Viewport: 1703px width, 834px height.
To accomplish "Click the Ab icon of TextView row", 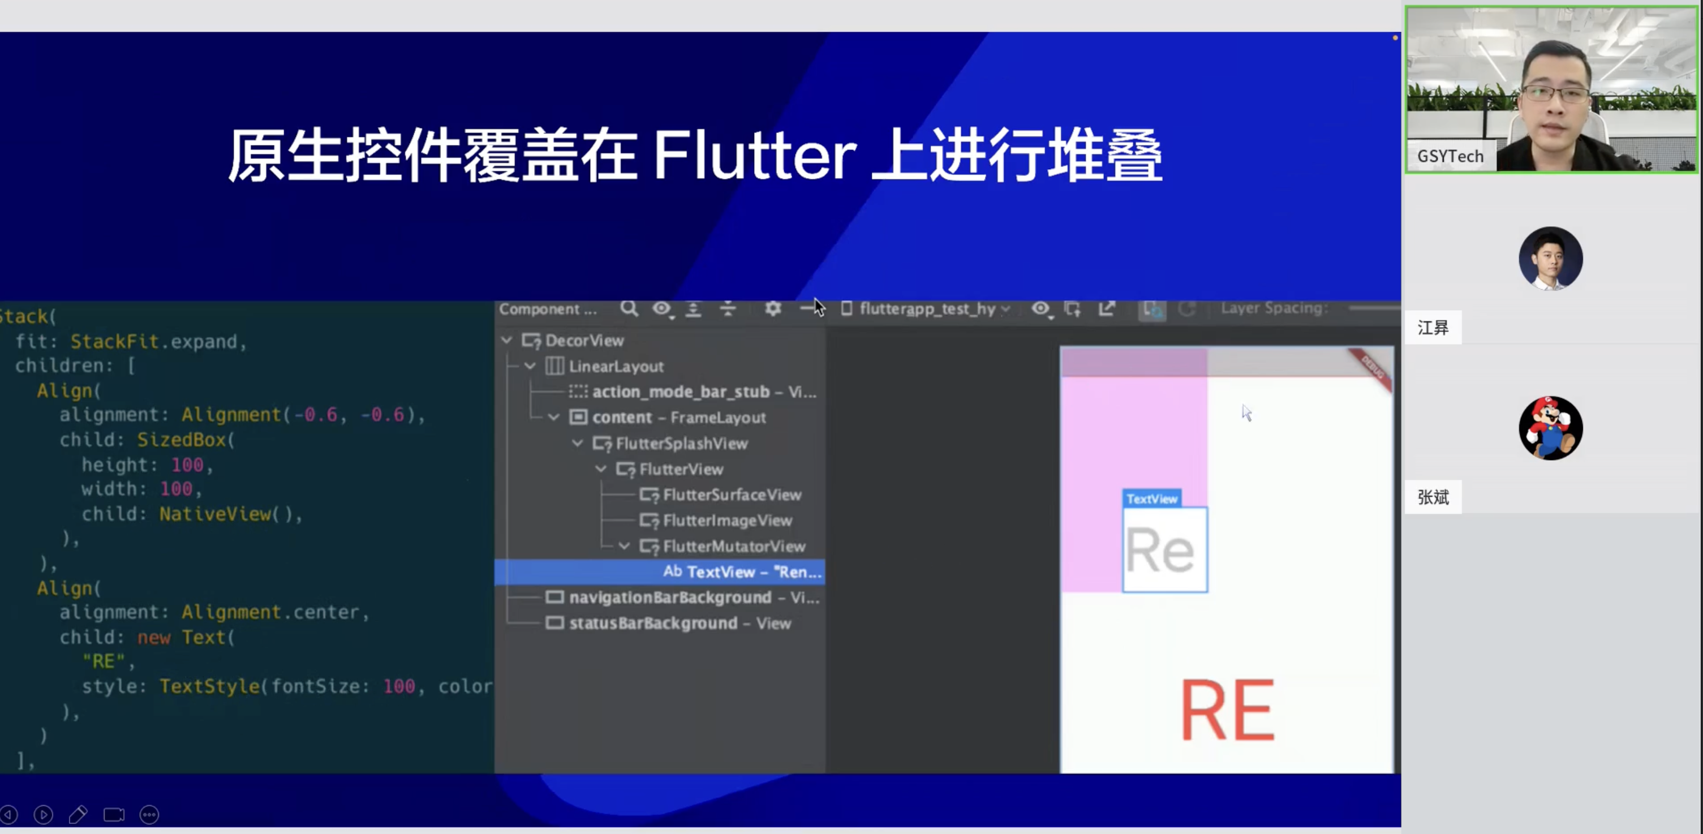I will (672, 571).
